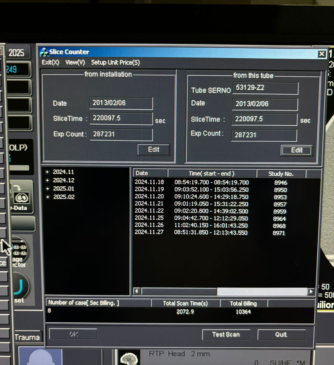This screenshot has height=365, width=334.
Task: Select the 2025.01 month entry
Action: click(x=63, y=189)
